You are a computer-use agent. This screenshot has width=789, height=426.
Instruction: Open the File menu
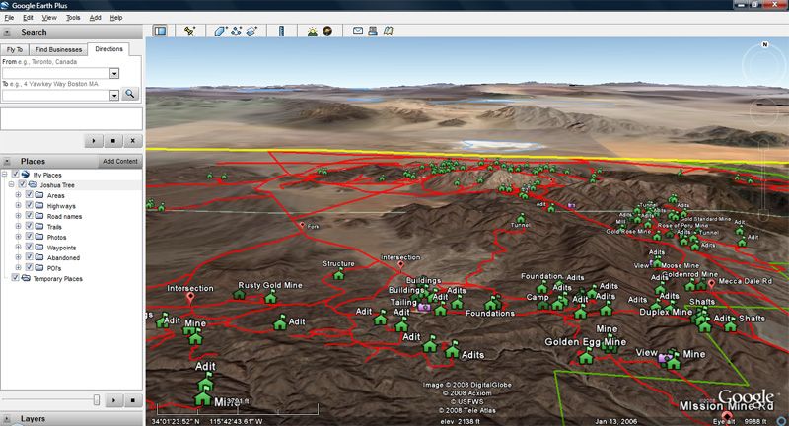[9, 18]
